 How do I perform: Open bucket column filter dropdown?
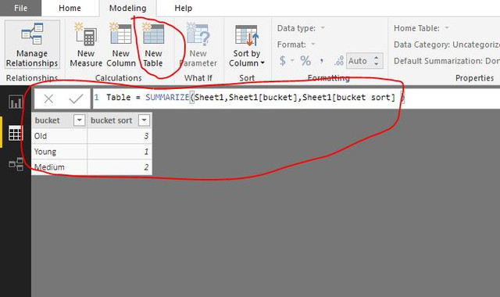tap(79, 120)
